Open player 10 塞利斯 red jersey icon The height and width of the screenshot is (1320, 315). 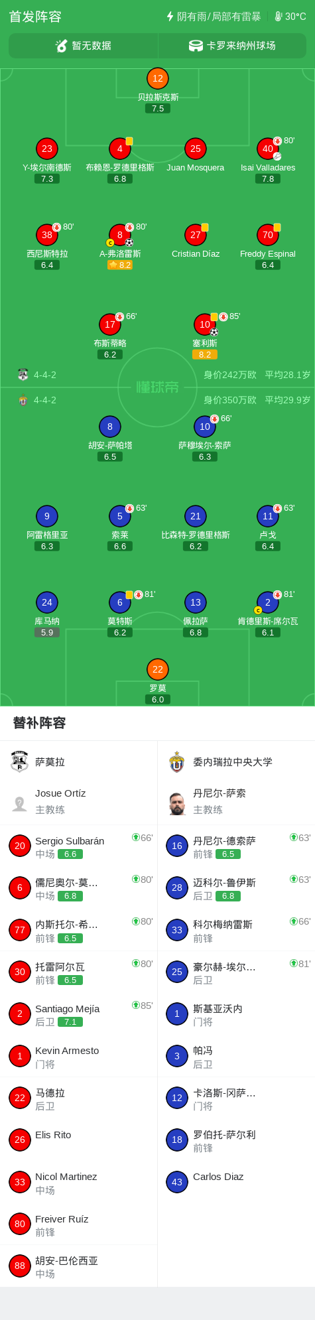tap(205, 324)
